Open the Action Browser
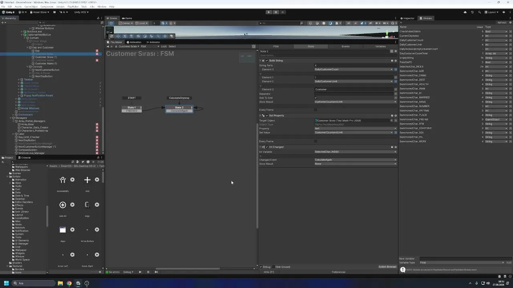The width and height of the screenshot is (513, 288). click(387, 267)
